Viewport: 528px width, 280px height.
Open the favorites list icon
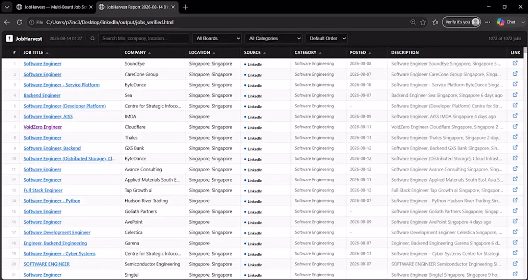(435, 22)
